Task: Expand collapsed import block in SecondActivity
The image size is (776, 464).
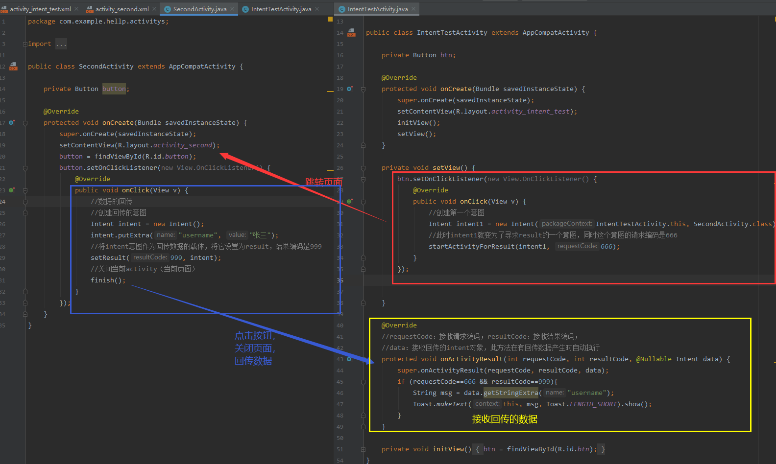Action: pos(25,44)
